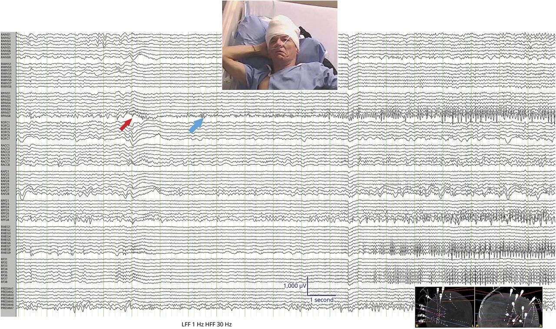Select the RPINS8 channel label

[6, 116]
